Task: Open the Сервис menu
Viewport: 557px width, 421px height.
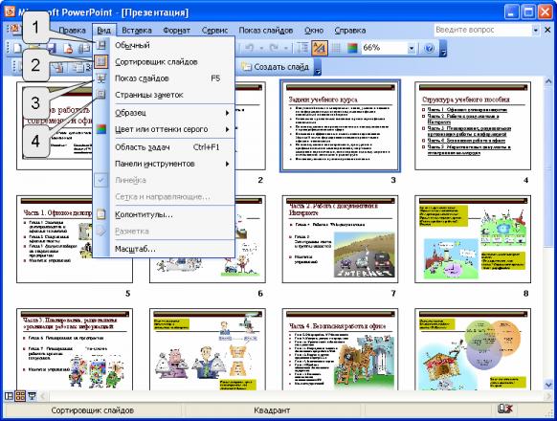Action: (214, 31)
